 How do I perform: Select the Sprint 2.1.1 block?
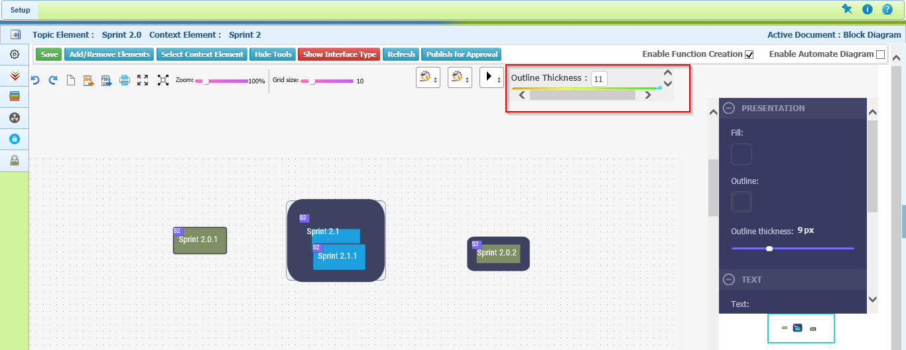tap(339, 257)
